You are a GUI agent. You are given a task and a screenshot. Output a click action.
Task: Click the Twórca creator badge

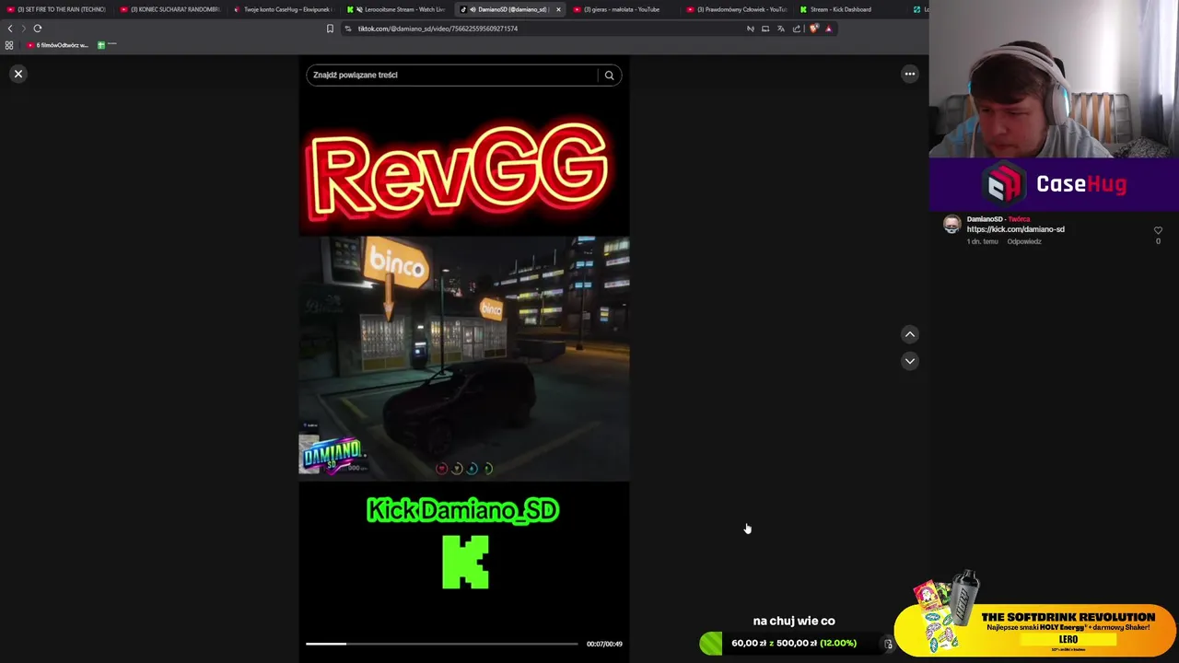tap(1019, 219)
